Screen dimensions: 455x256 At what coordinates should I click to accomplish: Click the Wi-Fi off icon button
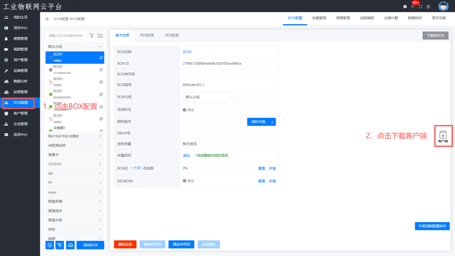pos(60,245)
